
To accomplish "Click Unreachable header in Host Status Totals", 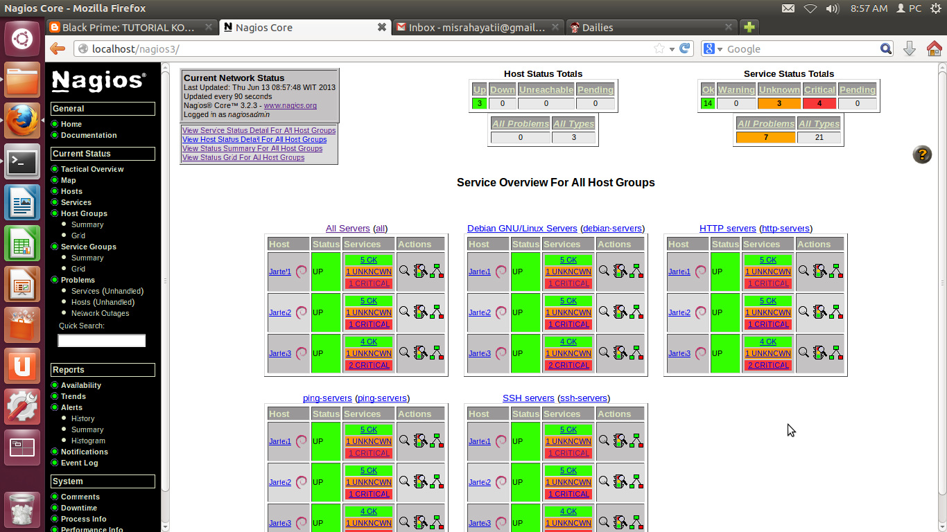I will (x=546, y=90).
